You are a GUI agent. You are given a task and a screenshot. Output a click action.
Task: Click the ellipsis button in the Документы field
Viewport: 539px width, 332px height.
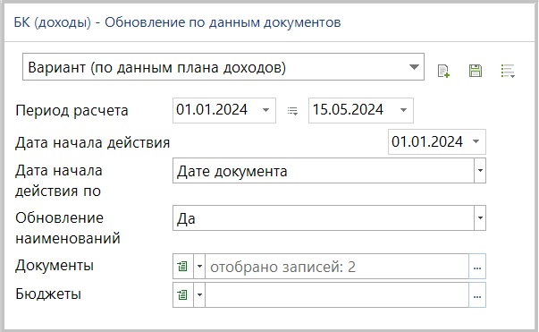pyautogui.click(x=477, y=267)
